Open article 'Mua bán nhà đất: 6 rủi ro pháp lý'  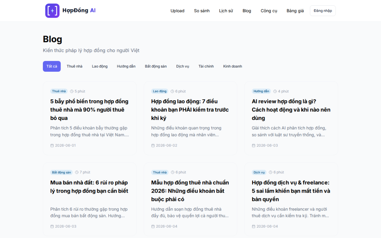[89, 187]
